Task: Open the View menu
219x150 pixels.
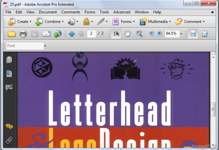Action: pos(30,12)
